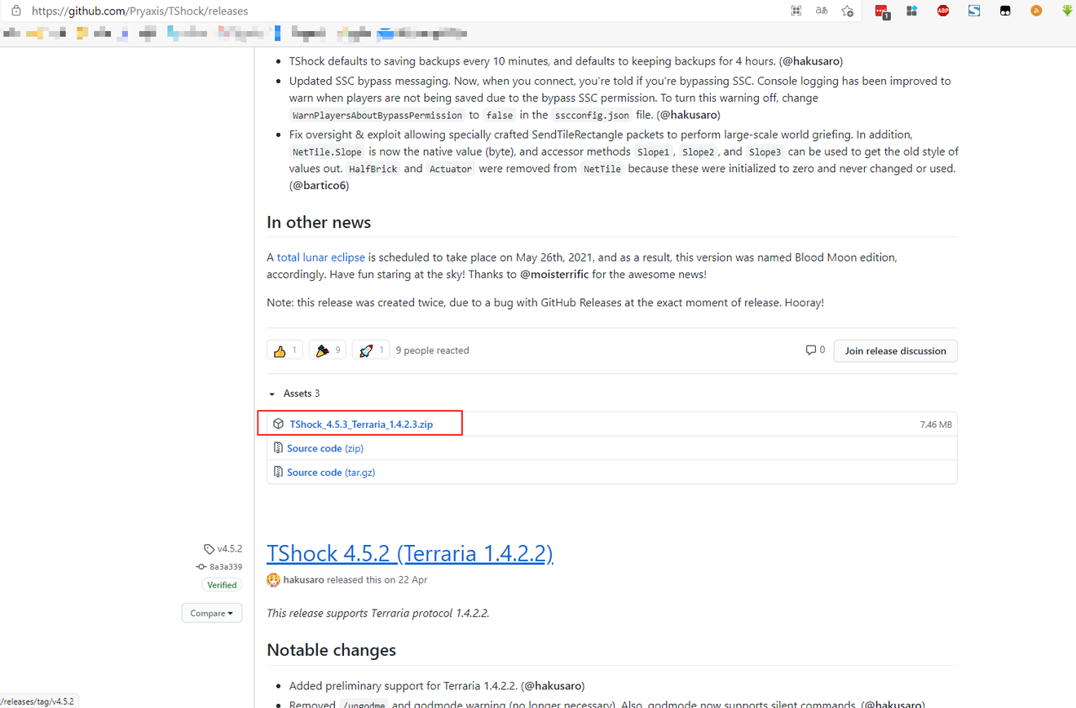Collapse the Assets section triangle
Viewport: 1076px width, 708px height.
pos(272,394)
